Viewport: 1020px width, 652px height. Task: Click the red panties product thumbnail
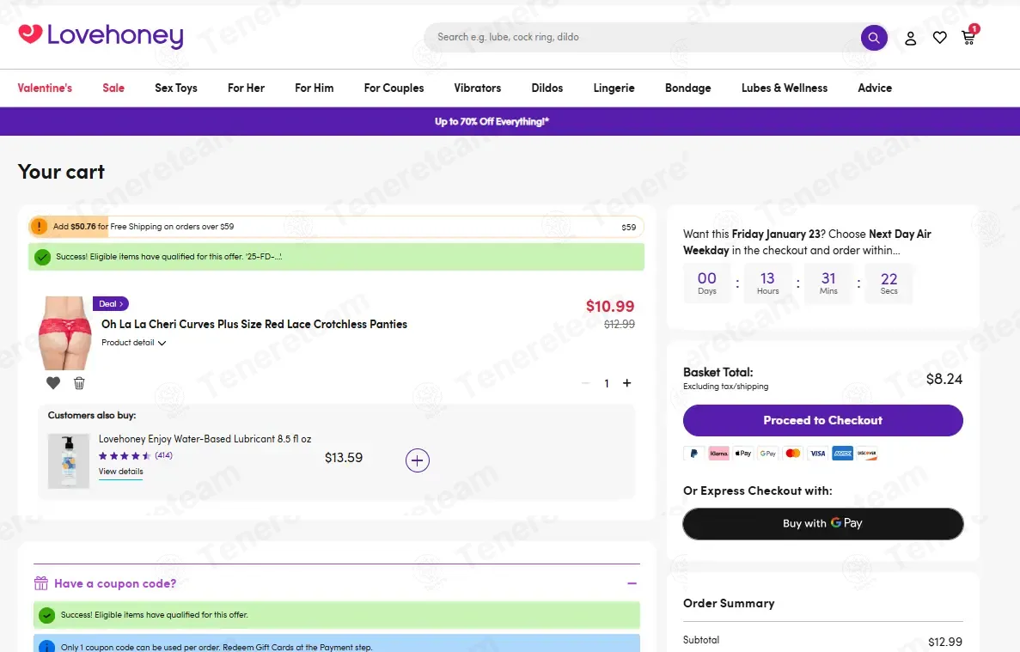pos(65,332)
